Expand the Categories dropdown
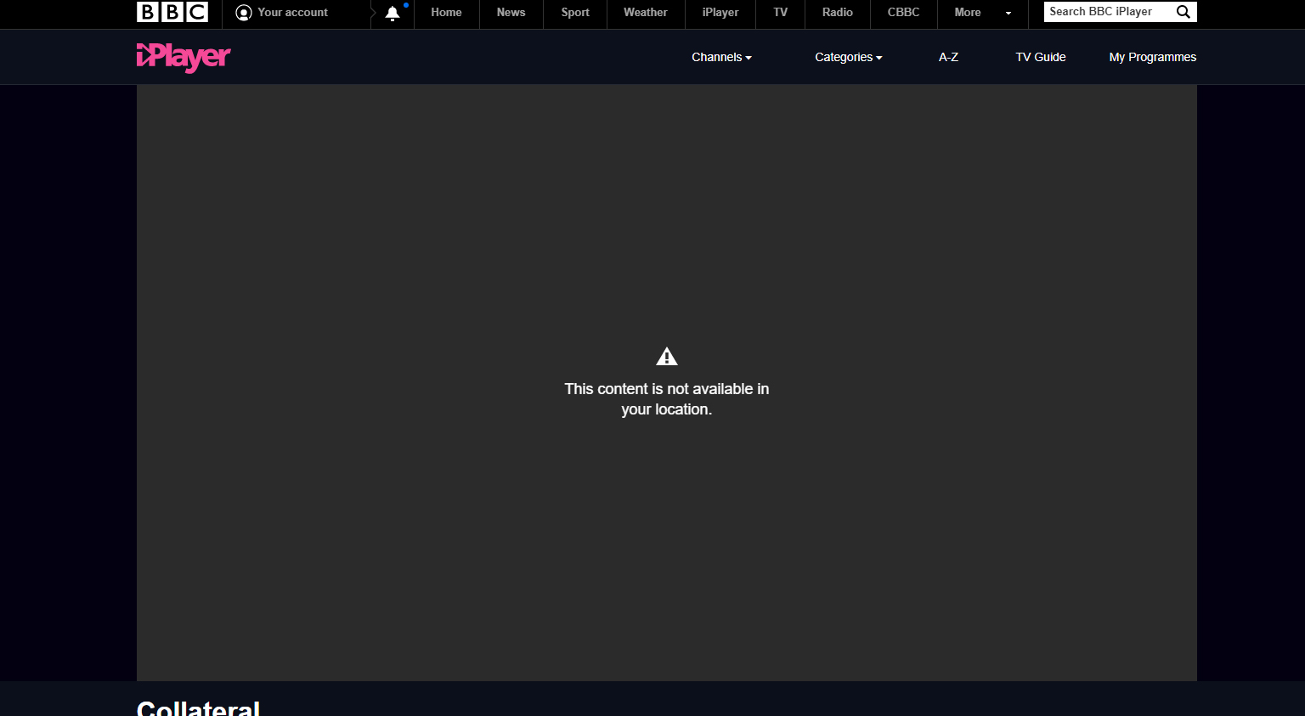Image resolution: width=1305 pixels, height=716 pixels. click(849, 57)
